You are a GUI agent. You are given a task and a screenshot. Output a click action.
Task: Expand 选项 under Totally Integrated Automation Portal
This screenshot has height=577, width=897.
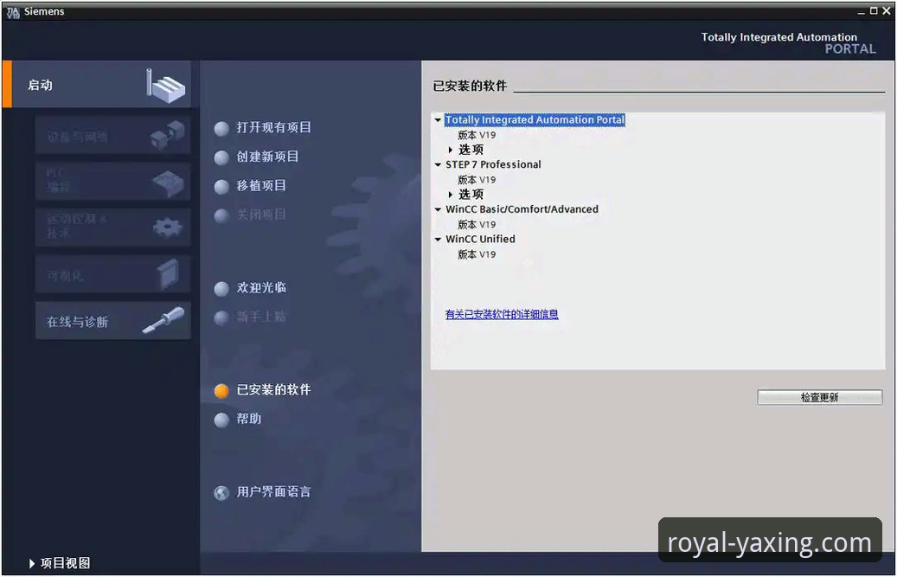tap(451, 150)
